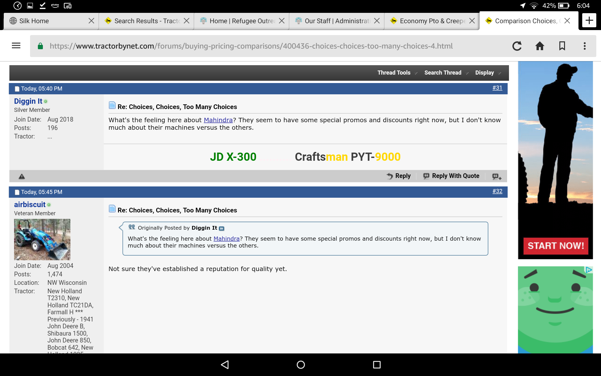Open airbiscuit user profile
This screenshot has width=601, height=376.
[30, 205]
